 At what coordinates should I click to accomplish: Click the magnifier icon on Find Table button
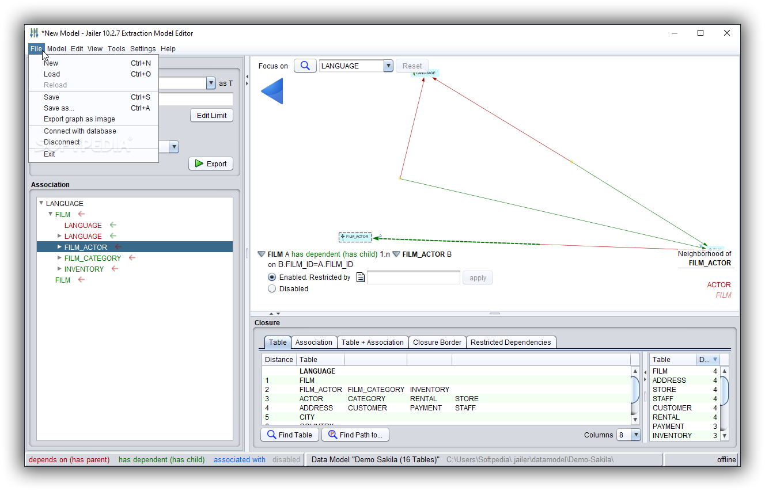[271, 435]
